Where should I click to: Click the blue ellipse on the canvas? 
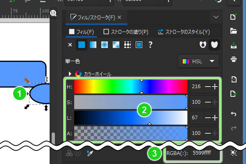point(40,93)
